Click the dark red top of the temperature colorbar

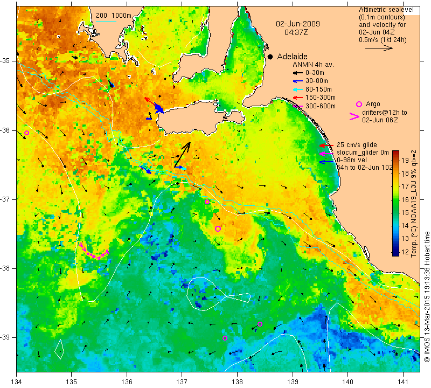click(395, 153)
